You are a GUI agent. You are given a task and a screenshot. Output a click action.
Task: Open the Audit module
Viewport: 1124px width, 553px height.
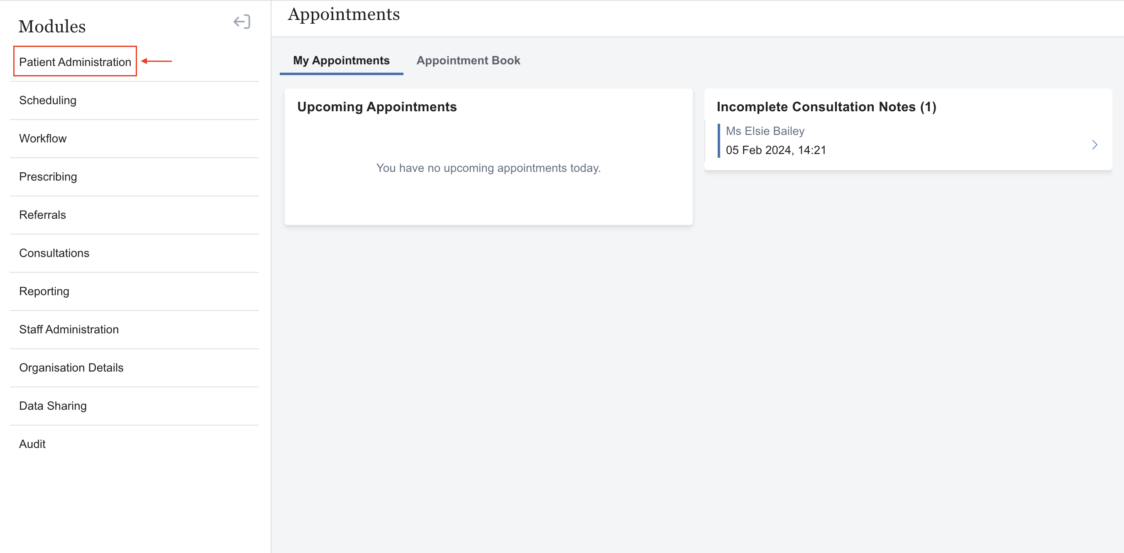click(x=32, y=444)
